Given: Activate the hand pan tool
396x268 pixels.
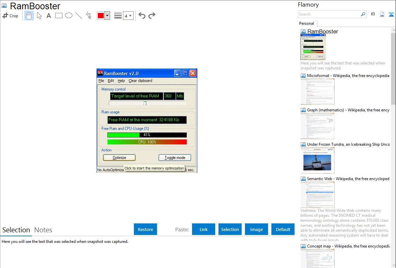Looking at the screenshot, I should tap(29, 16).
